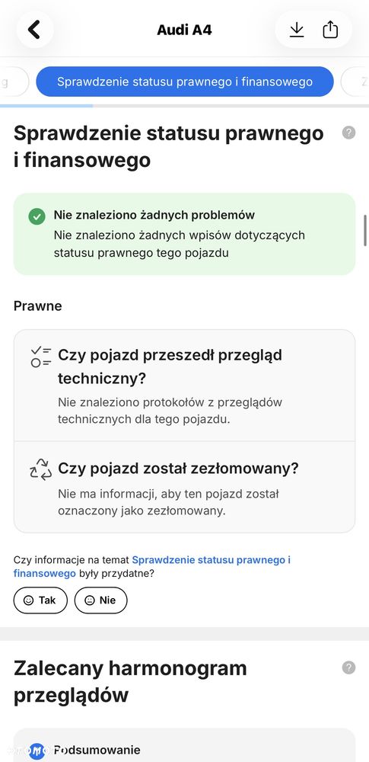Select the Sprawdzenie statusu prawnego i finansowego tab
The height and width of the screenshot is (762, 369).
(x=185, y=82)
